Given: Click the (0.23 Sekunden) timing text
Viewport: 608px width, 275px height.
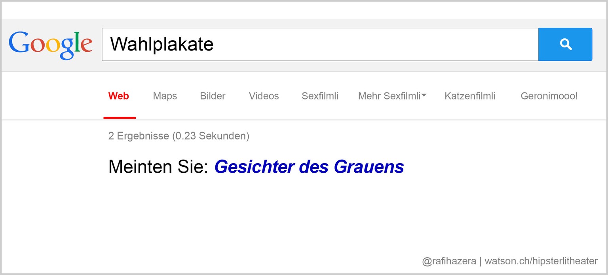Looking at the screenshot, I should click(x=211, y=136).
